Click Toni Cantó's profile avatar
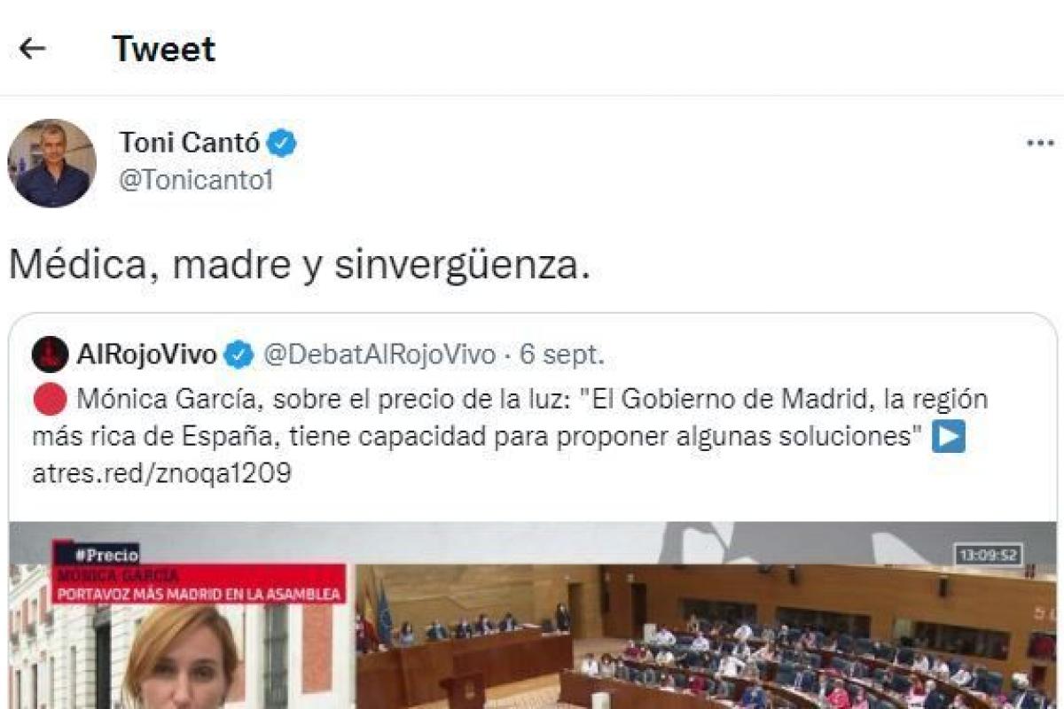This screenshot has width=1064, height=709. 51,164
